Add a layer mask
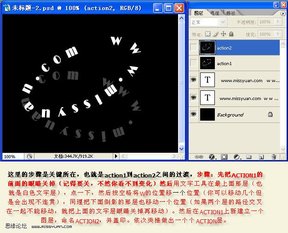Viewport: 288px width, 233px height. point(224,157)
